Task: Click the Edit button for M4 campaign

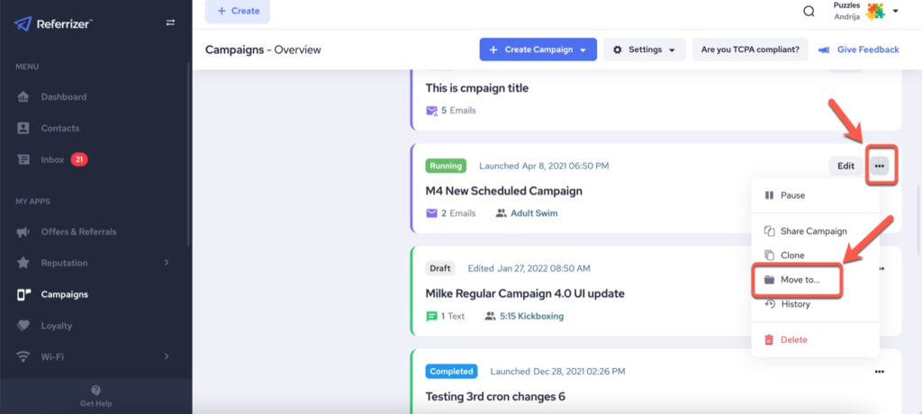Action: [845, 166]
